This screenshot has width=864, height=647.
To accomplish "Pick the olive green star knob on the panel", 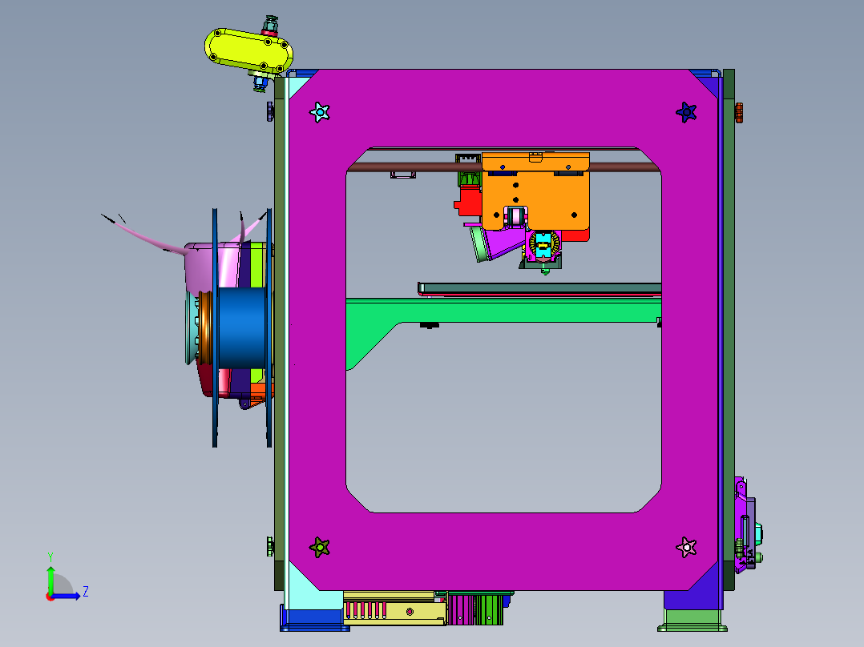I will tap(320, 548).
